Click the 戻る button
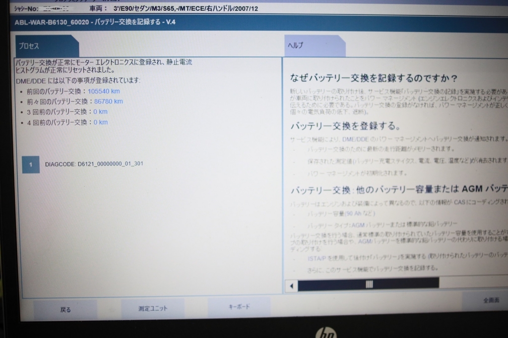508x338 pixels. pos(65,310)
